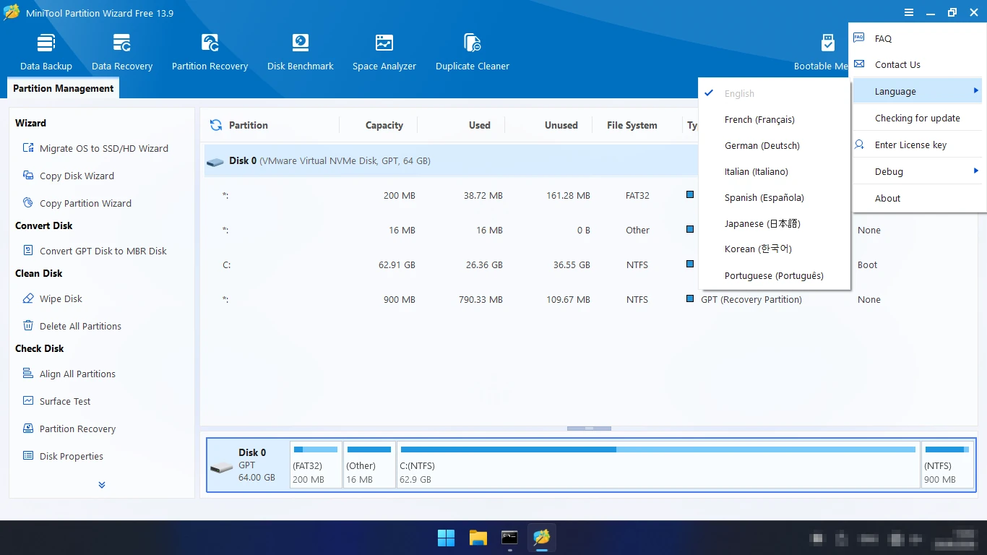The image size is (987, 555).
Task: Choose Enter License key
Action: pyautogui.click(x=918, y=145)
